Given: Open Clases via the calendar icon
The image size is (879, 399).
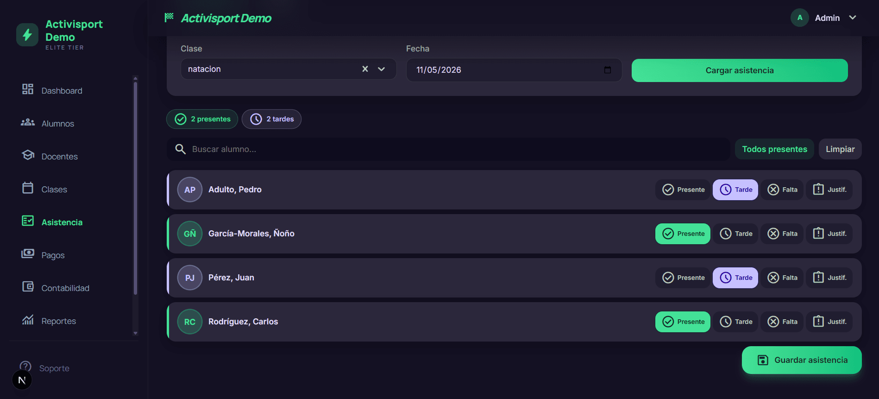Looking at the screenshot, I should pyautogui.click(x=28, y=188).
